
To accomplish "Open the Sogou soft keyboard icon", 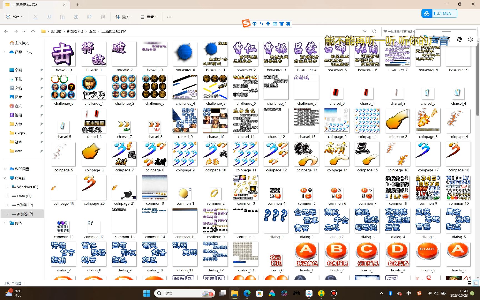I will point(275,24).
